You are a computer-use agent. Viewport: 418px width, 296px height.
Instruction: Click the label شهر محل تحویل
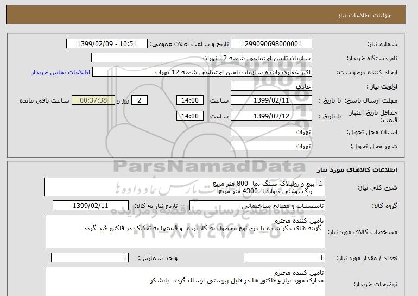(x=373, y=146)
